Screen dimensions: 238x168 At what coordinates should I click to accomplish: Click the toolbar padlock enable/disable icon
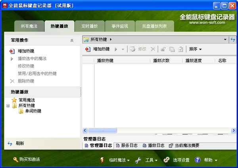163,49
